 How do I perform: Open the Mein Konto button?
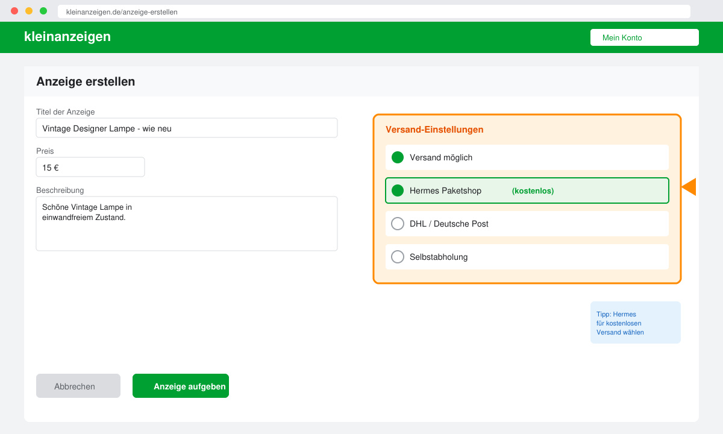[x=645, y=37]
